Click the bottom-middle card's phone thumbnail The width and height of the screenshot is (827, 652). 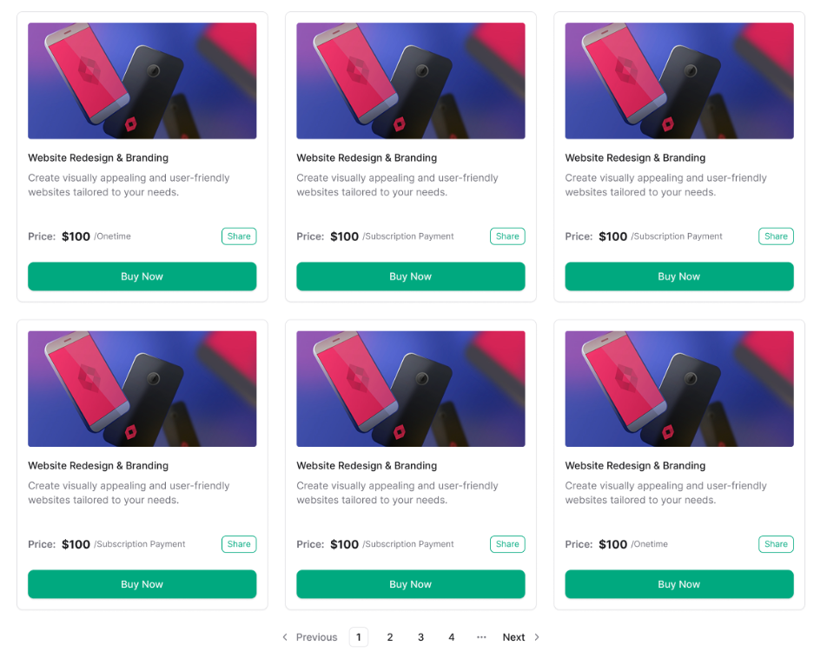410,389
